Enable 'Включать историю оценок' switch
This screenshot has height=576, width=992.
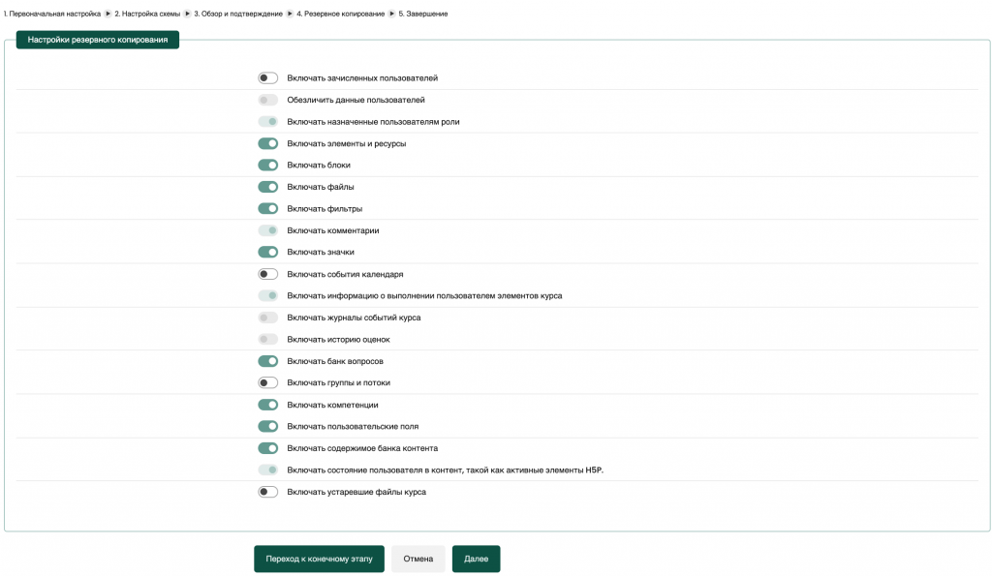tap(267, 339)
